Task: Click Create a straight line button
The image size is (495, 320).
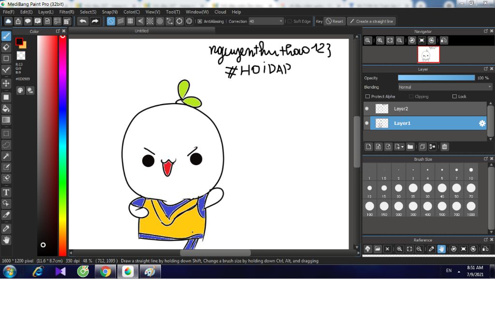Action: [x=372, y=21]
